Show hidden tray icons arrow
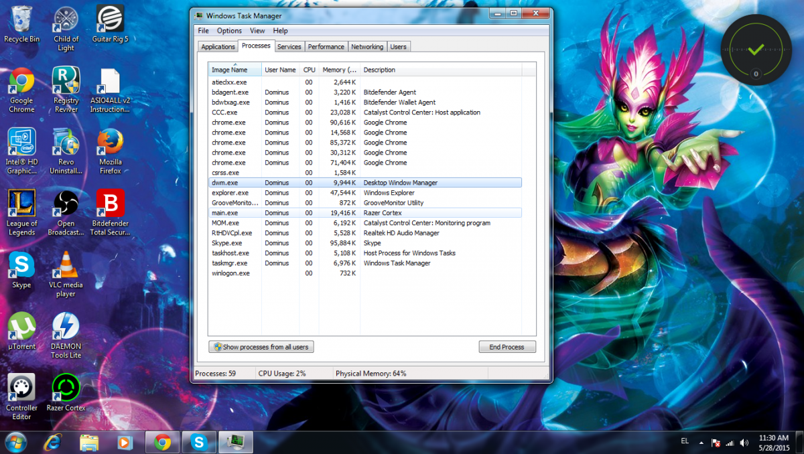The image size is (804, 454). [701, 443]
